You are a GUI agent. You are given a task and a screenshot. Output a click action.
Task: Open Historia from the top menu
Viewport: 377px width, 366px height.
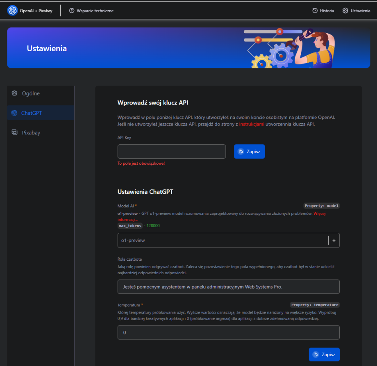[327, 11]
